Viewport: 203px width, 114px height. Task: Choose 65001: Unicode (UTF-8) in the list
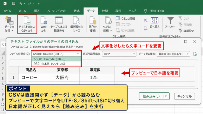tap(56, 59)
